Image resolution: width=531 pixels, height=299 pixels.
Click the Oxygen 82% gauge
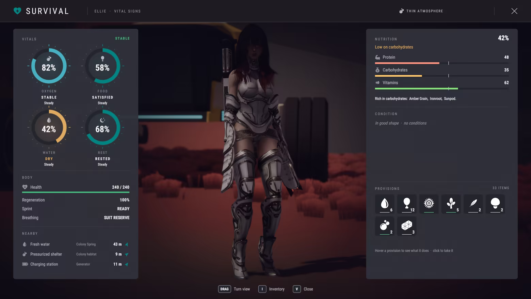(49, 66)
